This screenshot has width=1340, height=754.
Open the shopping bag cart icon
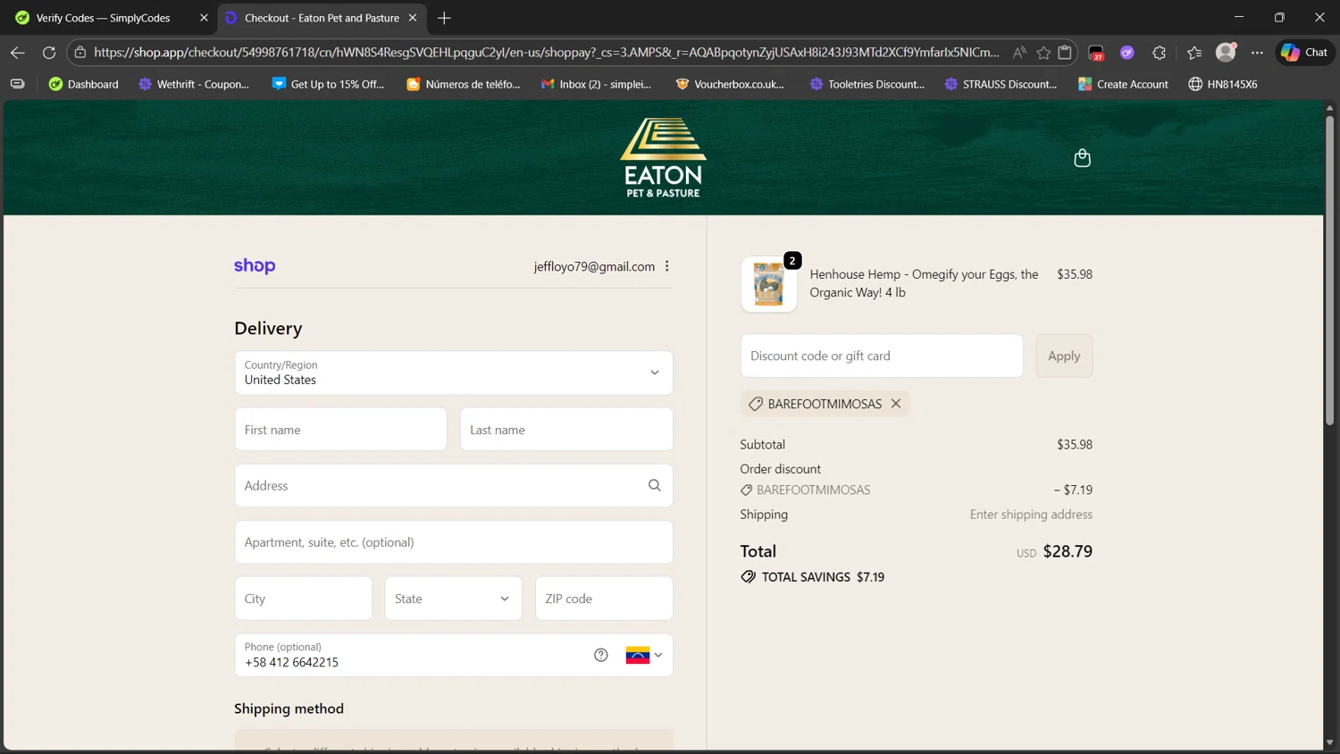tap(1082, 158)
